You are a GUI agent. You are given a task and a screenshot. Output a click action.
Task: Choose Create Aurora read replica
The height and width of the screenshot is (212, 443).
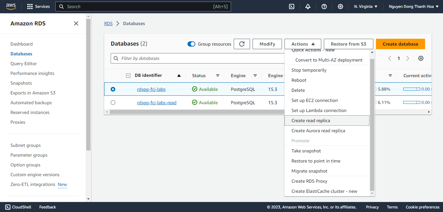tap(327, 131)
